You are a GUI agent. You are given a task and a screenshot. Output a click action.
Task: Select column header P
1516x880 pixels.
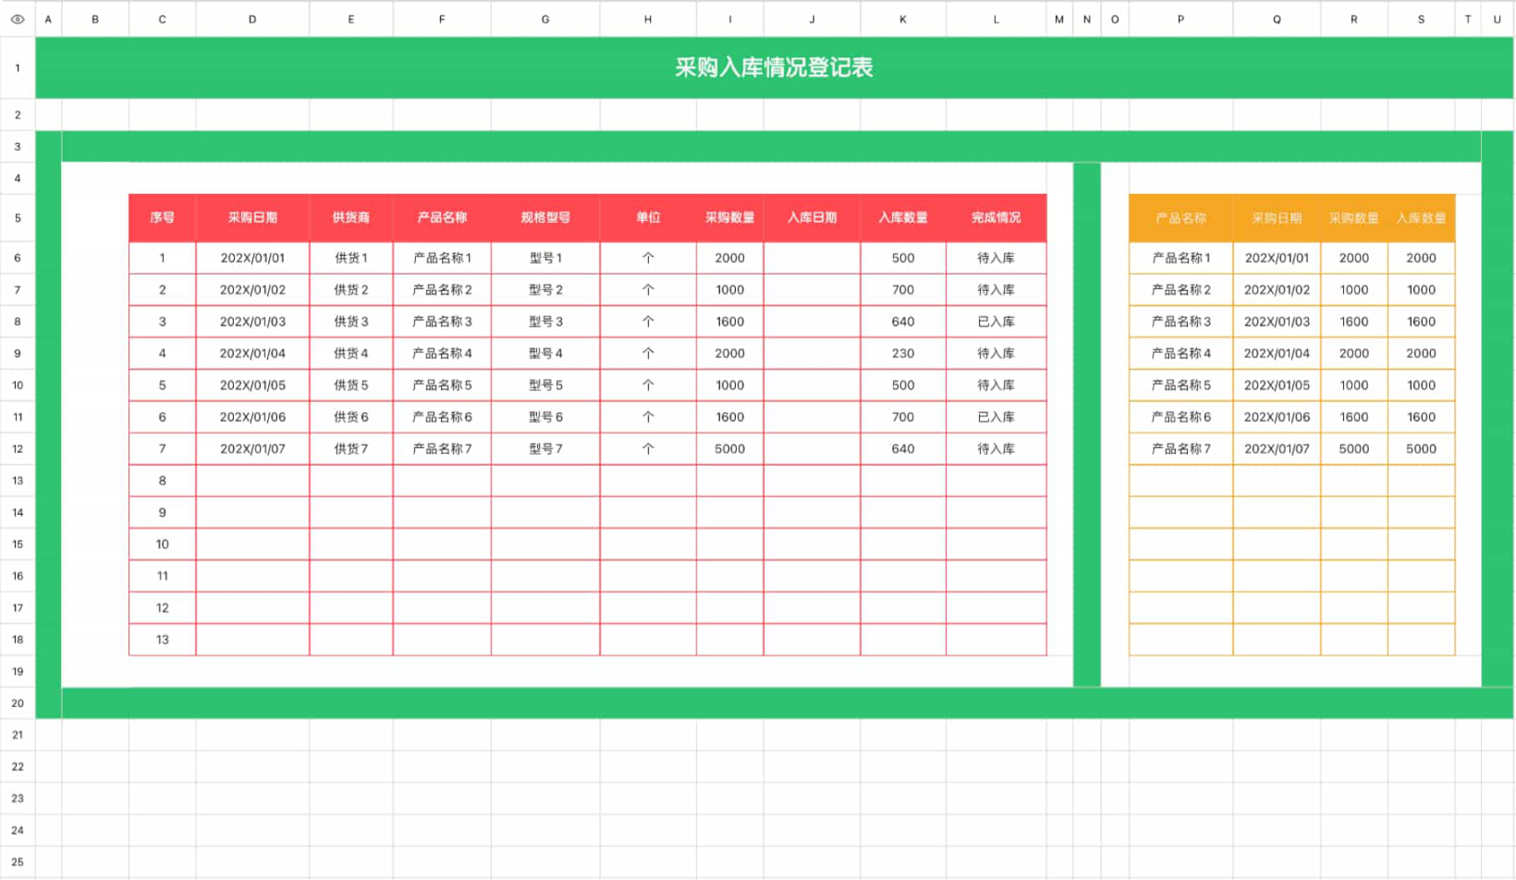pyautogui.click(x=1180, y=18)
